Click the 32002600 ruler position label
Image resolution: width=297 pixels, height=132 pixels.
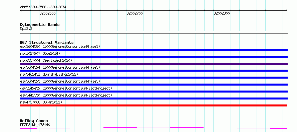point(47,13)
